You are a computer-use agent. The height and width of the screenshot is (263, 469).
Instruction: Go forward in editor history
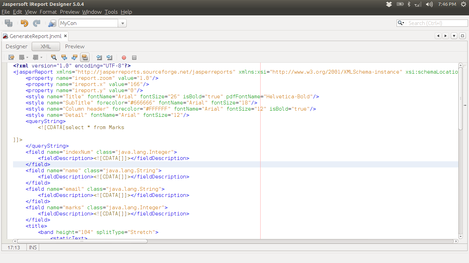[35, 58]
